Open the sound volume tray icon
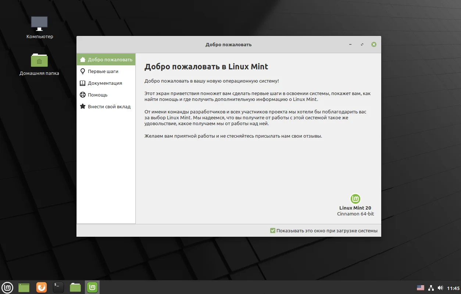The height and width of the screenshot is (294, 461). pos(440,288)
